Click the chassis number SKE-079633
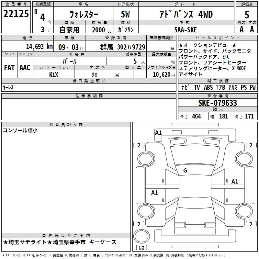This screenshot has height=259, width=259. [217, 103]
